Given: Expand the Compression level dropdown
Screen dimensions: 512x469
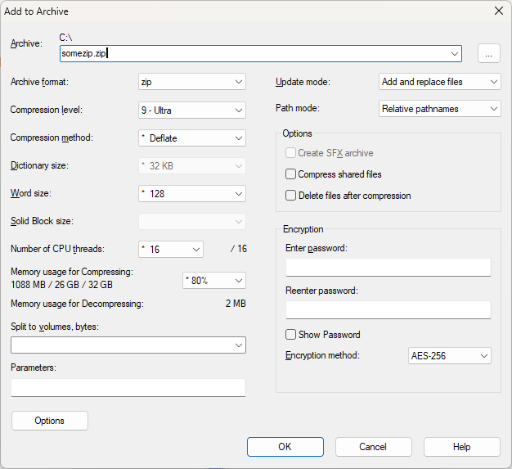Looking at the screenshot, I should click(192, 110).
